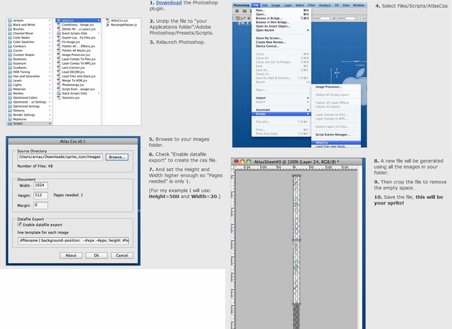
Task: Click the line template text field
Action: (x=73, y=240)
